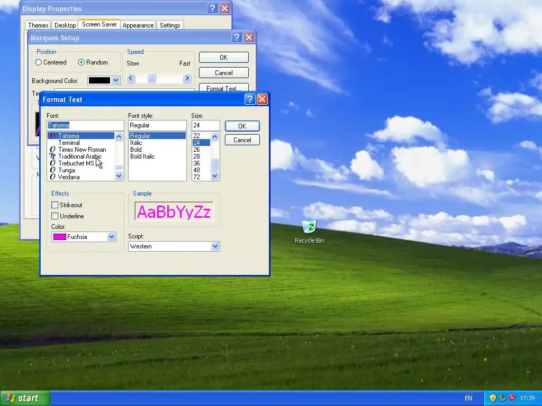Click the Windows flag logo on Start
This screenshot has width=542, height=406.
[10, 398]
